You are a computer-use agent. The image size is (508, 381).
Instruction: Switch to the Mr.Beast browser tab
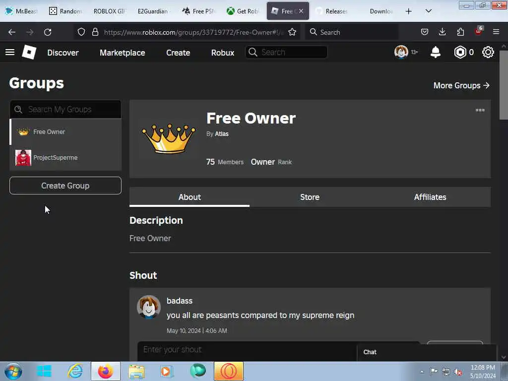click(21, 11)
